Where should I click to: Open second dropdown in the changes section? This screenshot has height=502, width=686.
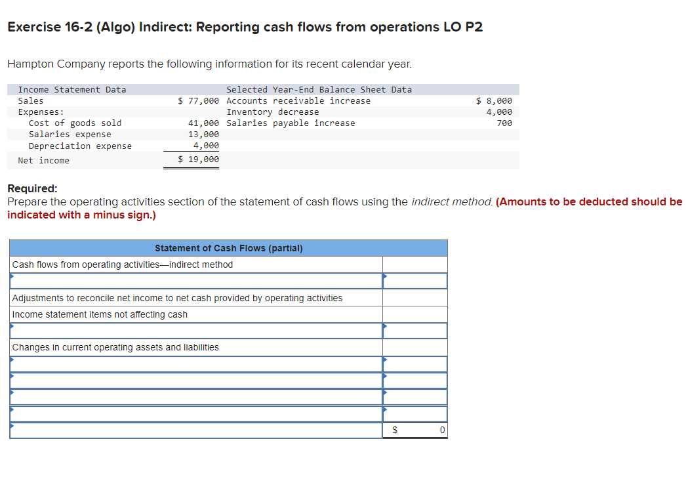click(x=194, y=381)
